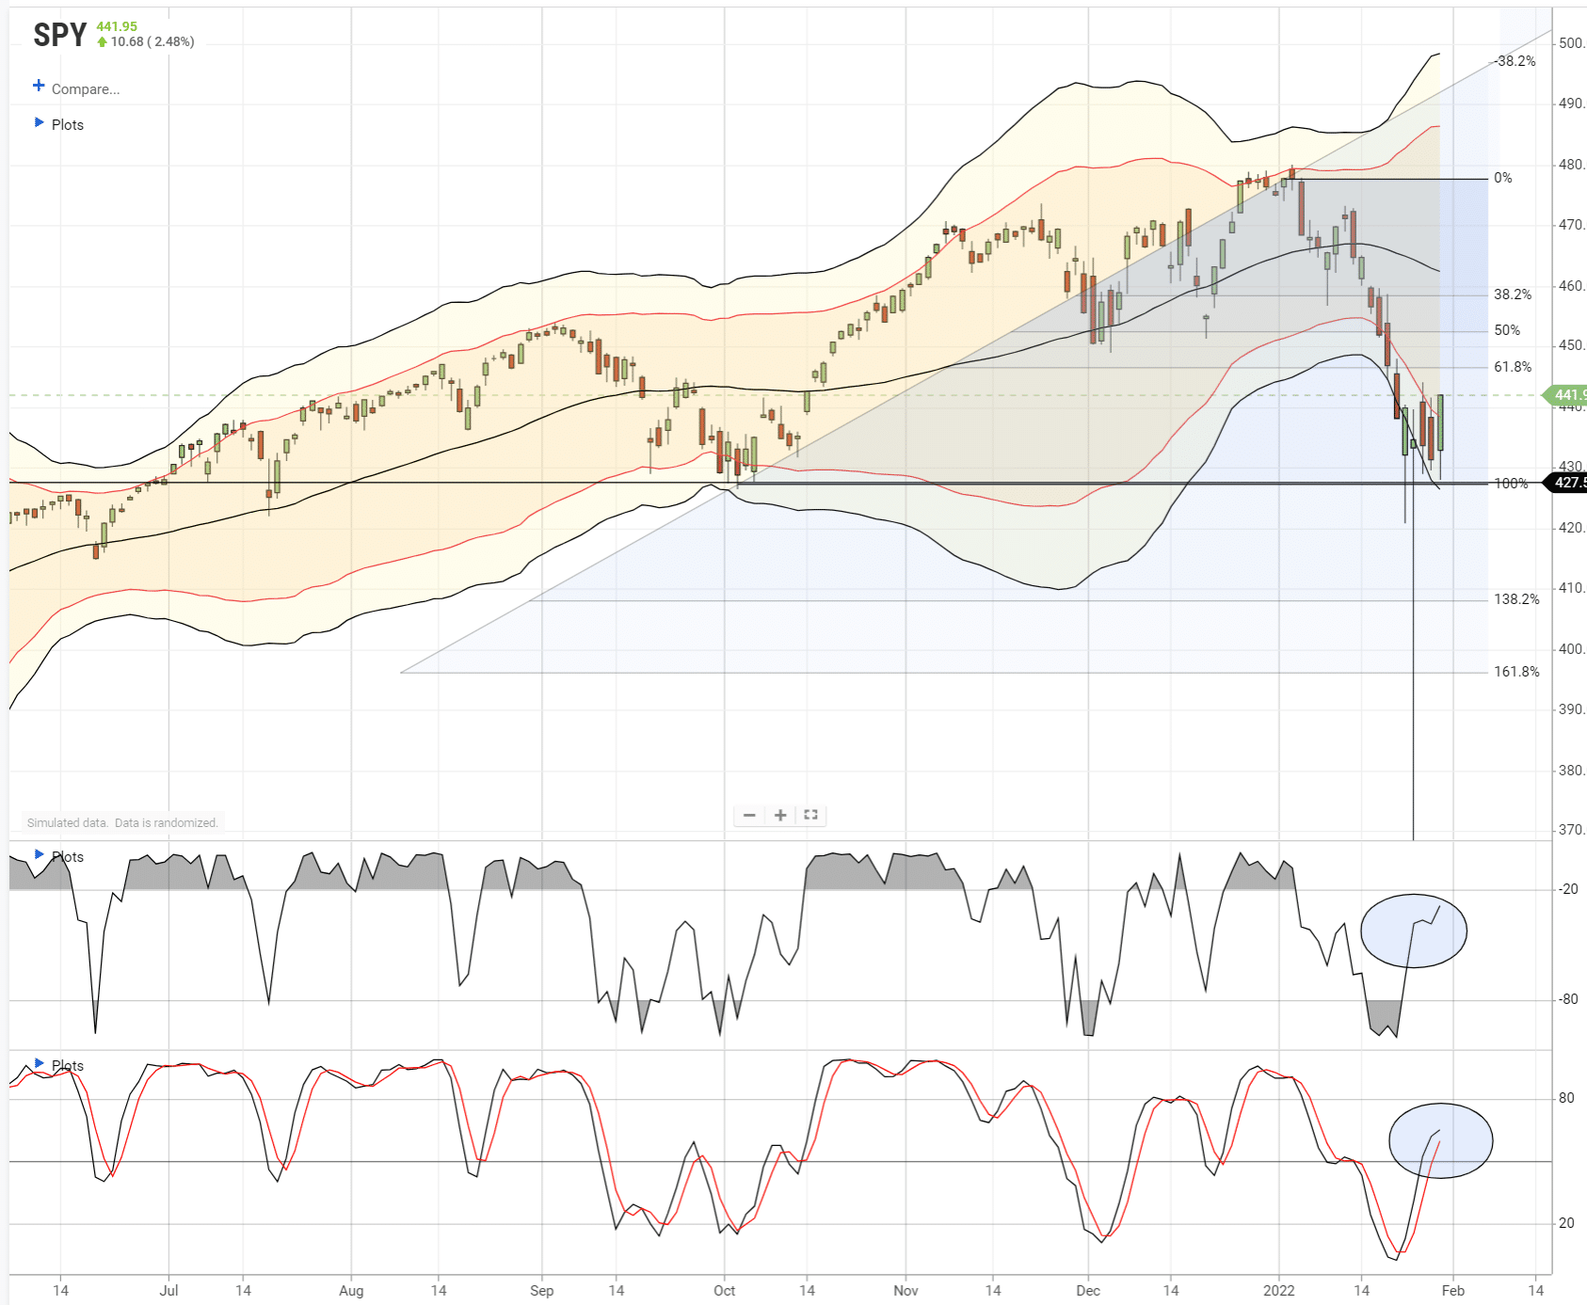1587x1305 pixels.
Task: Select the 38.2% retracement label below 0%
Action: click(1513, 294)
